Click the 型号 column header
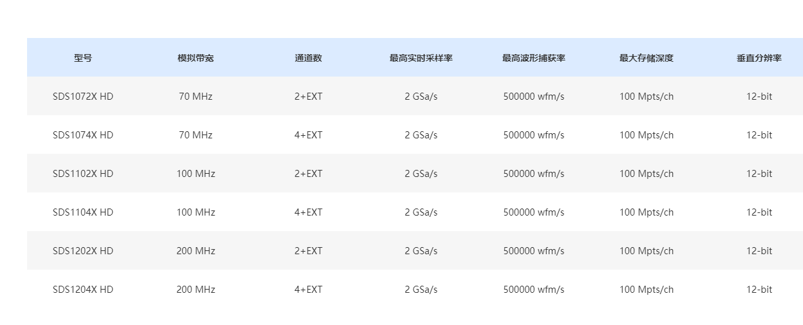The width and height of the screenshot is (803, 325). pos(83,58)
